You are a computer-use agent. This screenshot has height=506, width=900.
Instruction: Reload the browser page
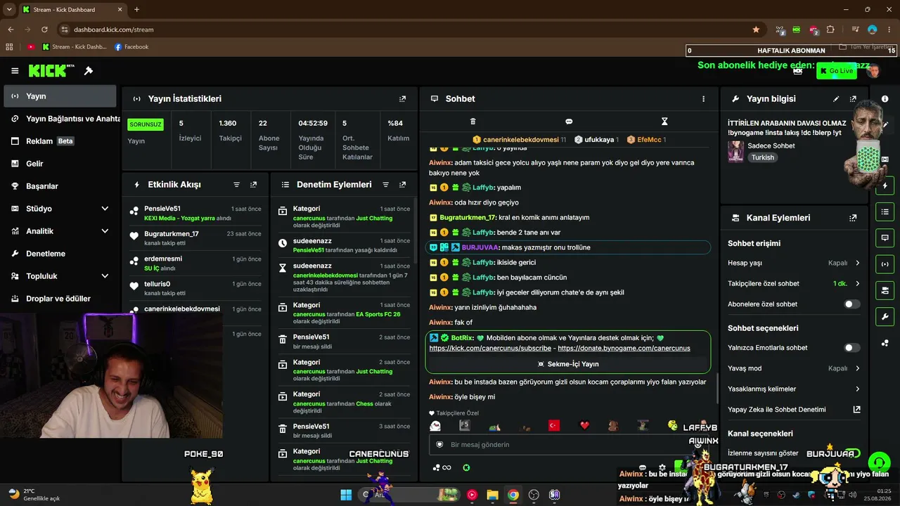click(44, 30)
